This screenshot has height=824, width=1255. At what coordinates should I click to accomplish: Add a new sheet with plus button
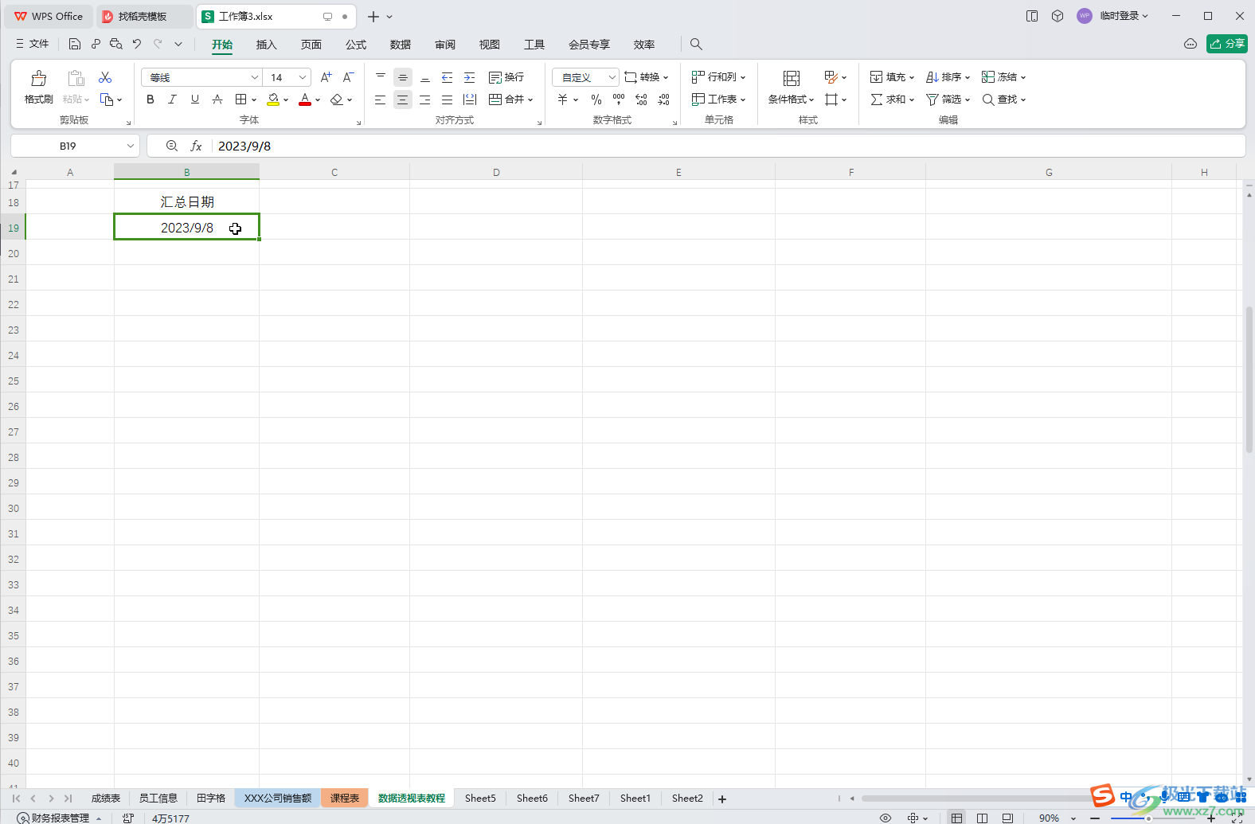tap(722, 799)
